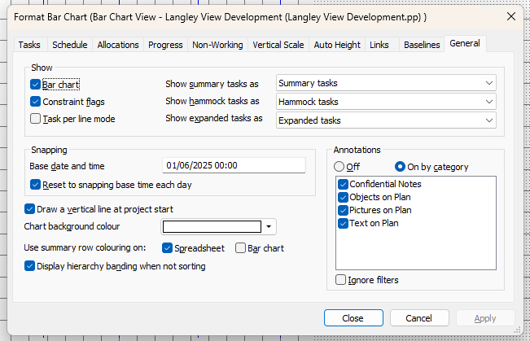Toggle the Bar chart checkbox under Show

tap(35, 84)
